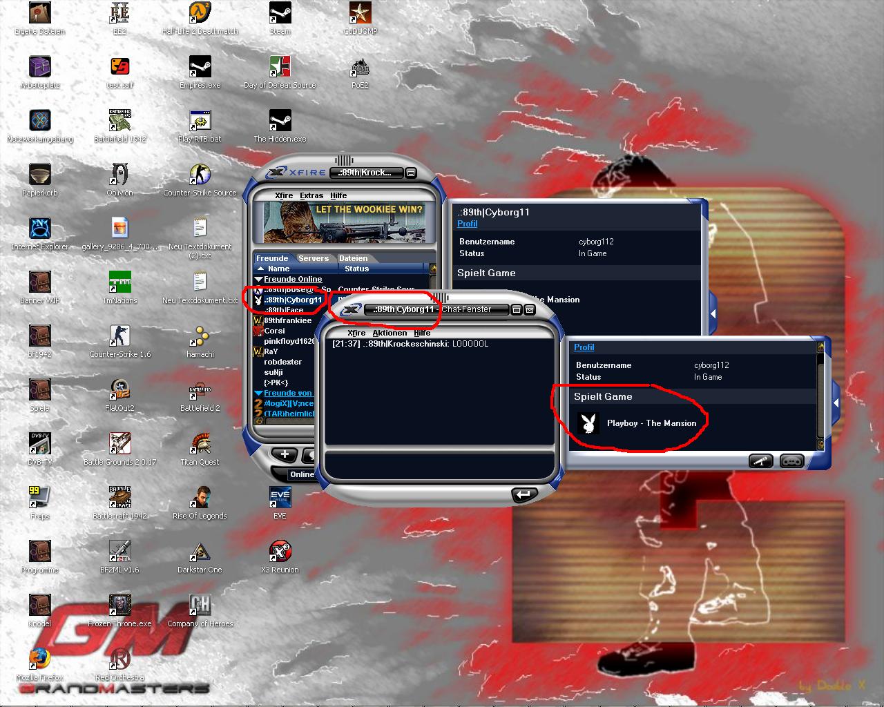Launch the PoE2 desktop shortcut
Viewport: 884px width, 707px height.
pyautogui.click(x=360, y=72)
